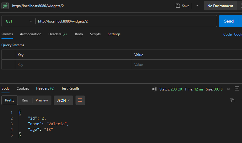
Task: Open the three-dot response options menu
Action: (x=229, y=89)
